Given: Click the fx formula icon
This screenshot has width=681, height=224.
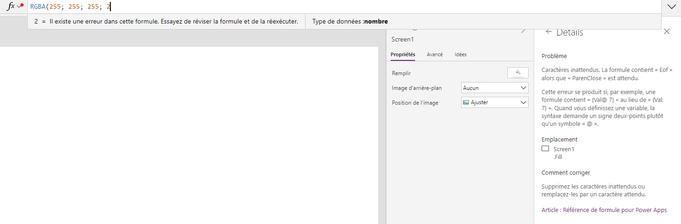Looking at the screenshot, I should click(x=11, y=6).
